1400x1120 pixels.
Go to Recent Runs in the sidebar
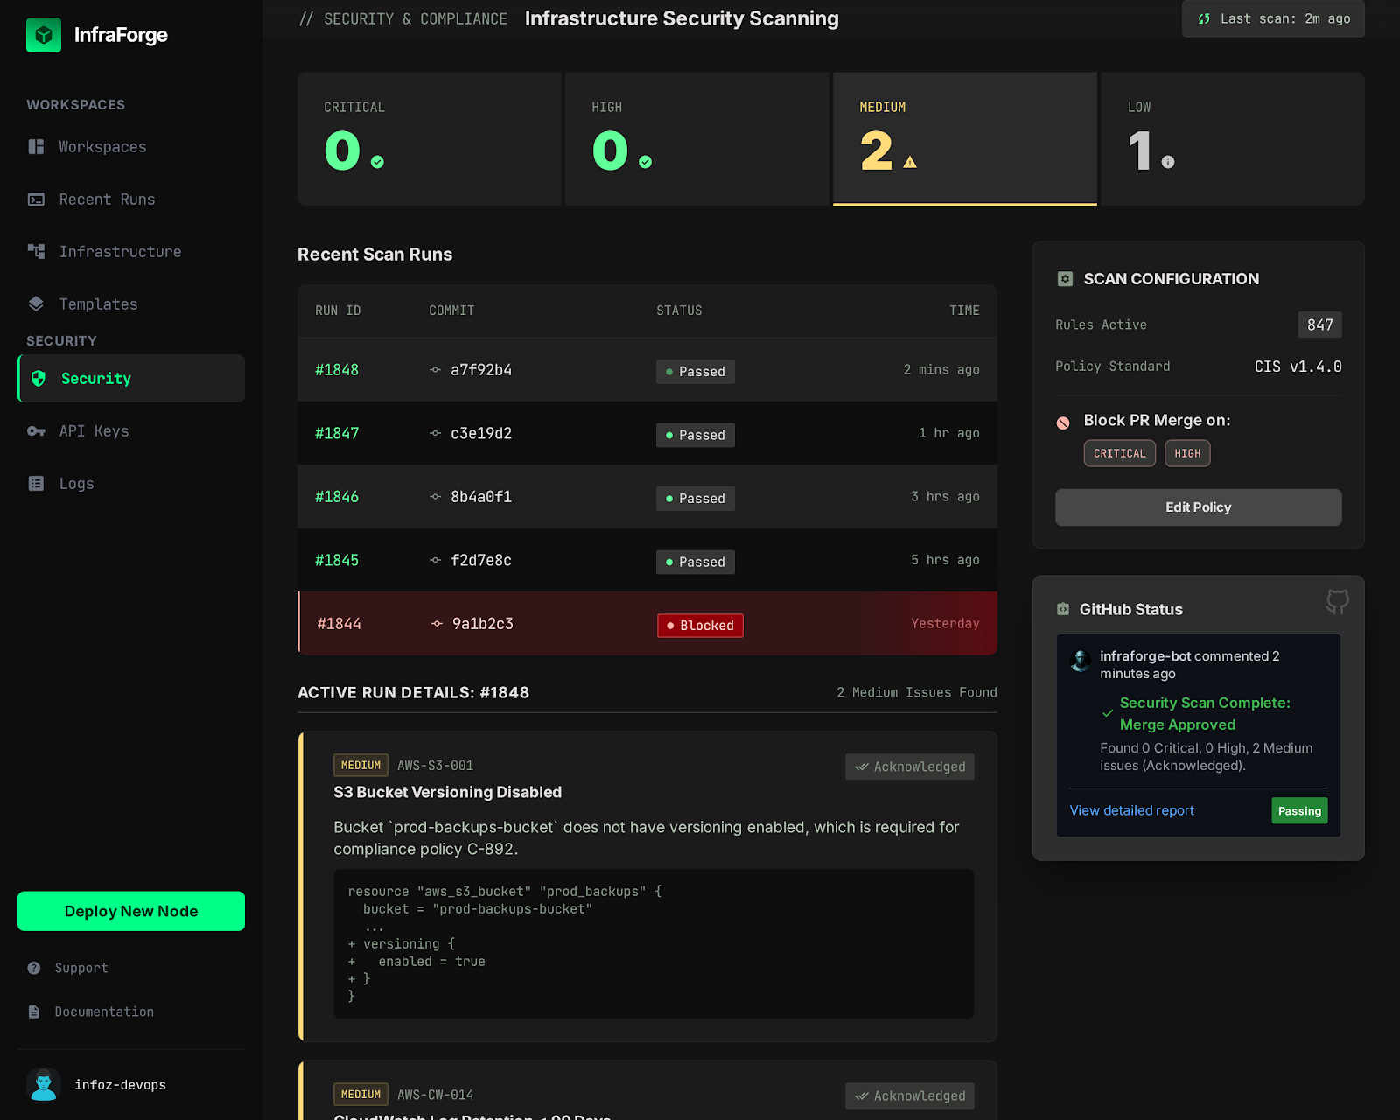(131, 199)
